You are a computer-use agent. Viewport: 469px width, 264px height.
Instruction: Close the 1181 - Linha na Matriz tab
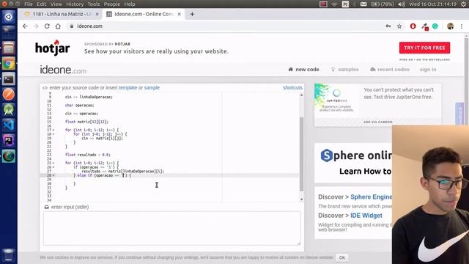click(97, 14)
